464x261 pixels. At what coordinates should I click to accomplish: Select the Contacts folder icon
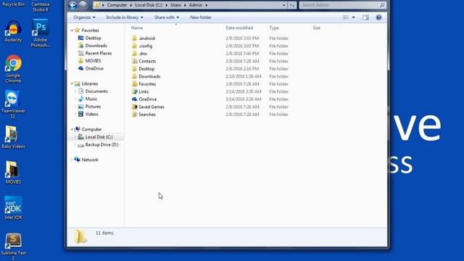134,61
